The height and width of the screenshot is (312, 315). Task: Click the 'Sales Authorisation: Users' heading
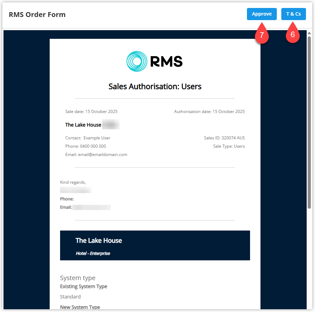coord(155,86)
